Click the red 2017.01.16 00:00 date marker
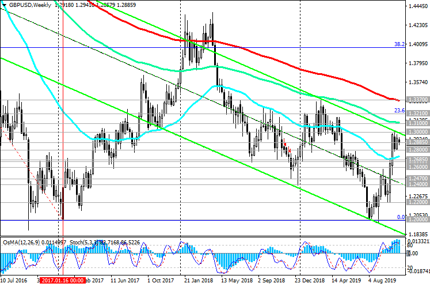Image resolution: width=430 pixels, height=287 pixels. pos(63,281)
